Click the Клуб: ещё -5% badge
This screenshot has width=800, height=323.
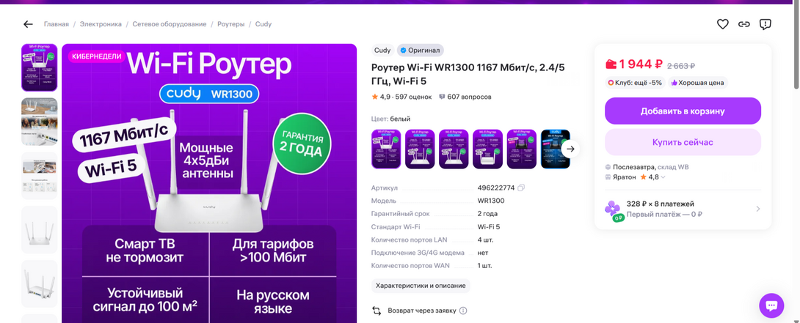pyautogui.click(x=635, y=83)
